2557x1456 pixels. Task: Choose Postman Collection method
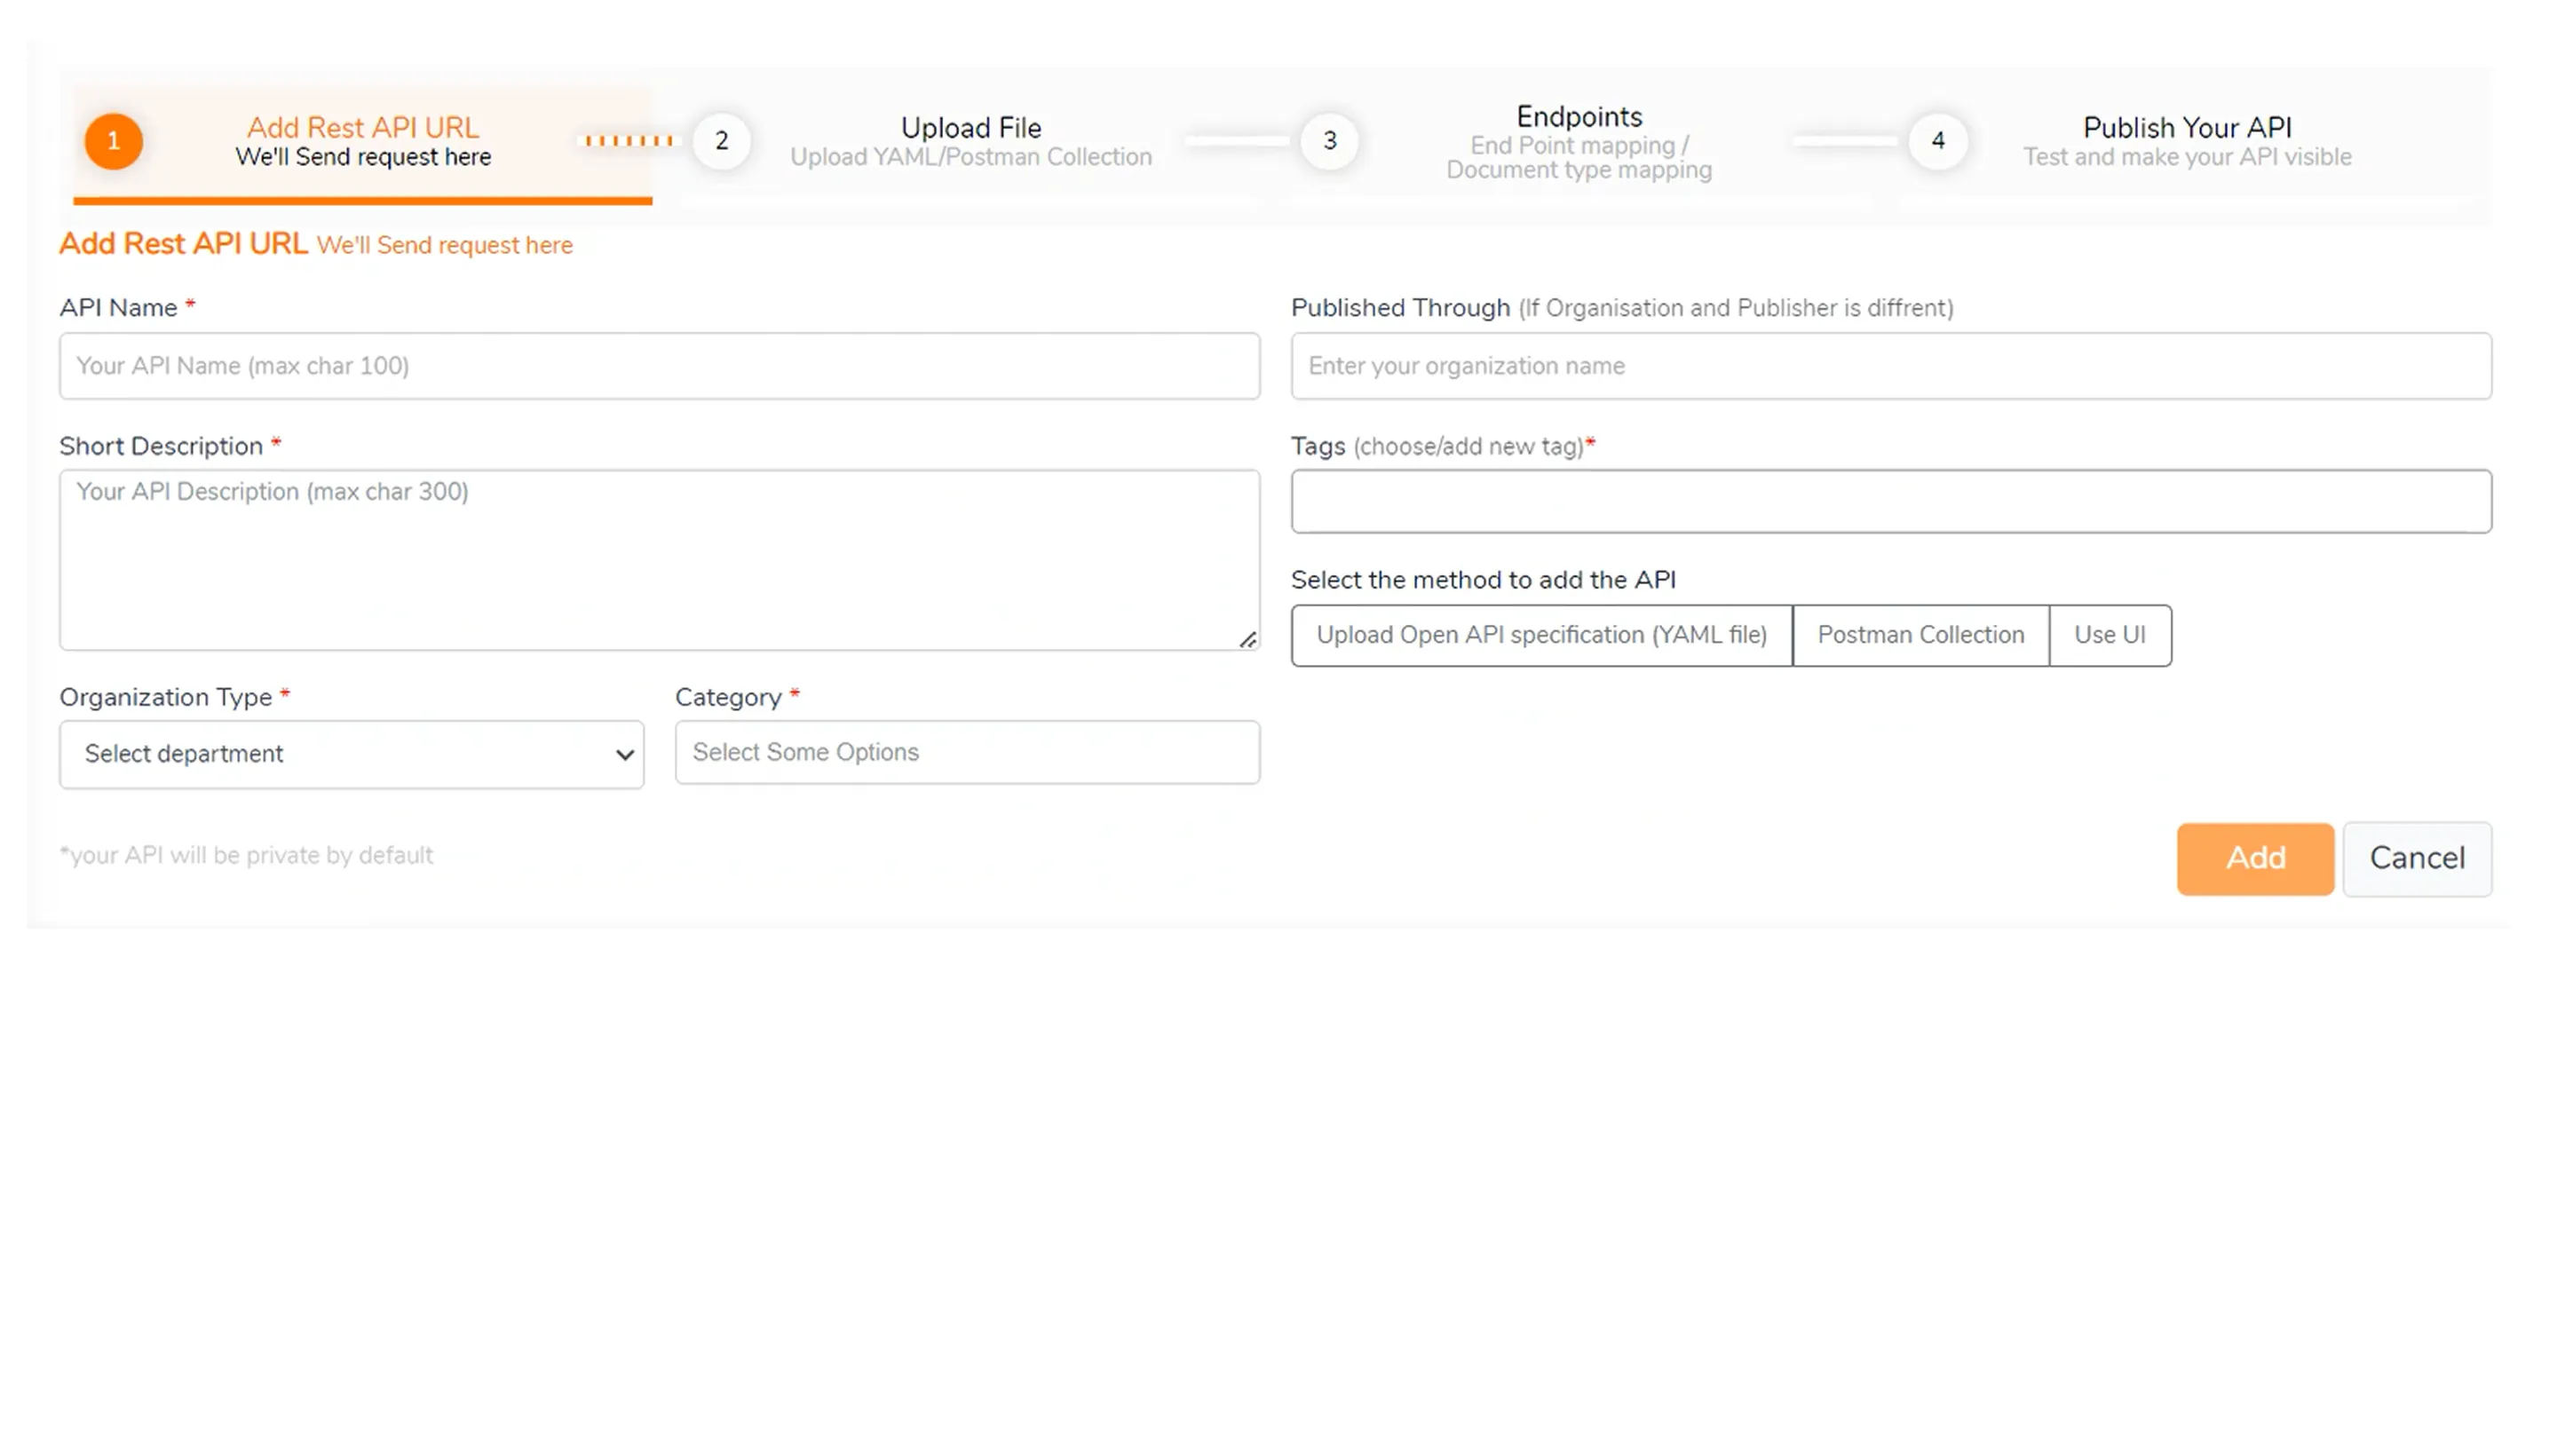point(1919,635)
